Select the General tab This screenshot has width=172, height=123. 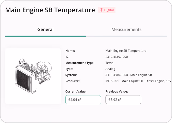(x=46, y=29)
